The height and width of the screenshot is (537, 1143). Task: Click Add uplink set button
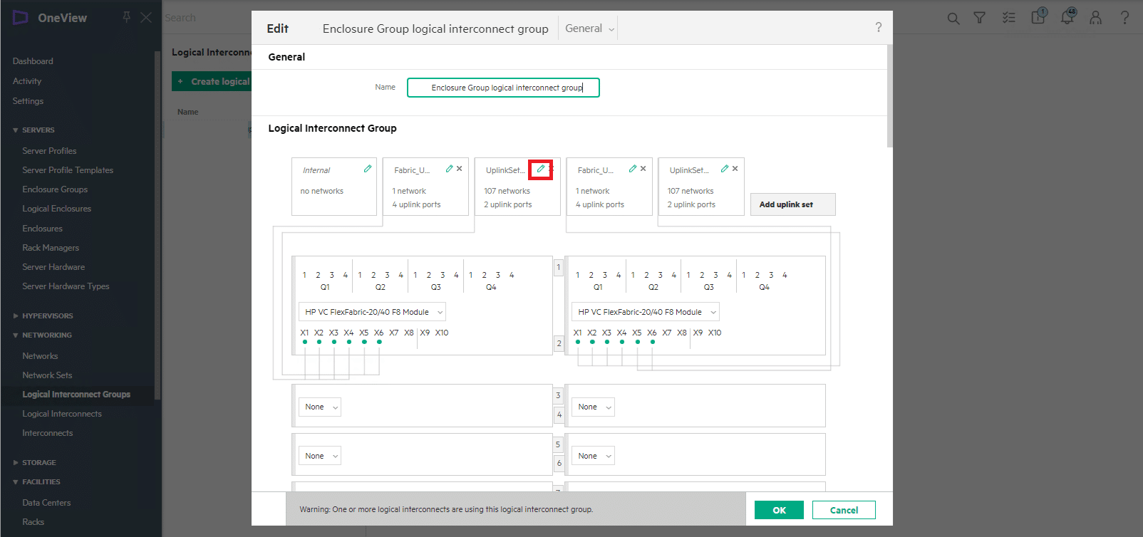(x=792, y=204)
